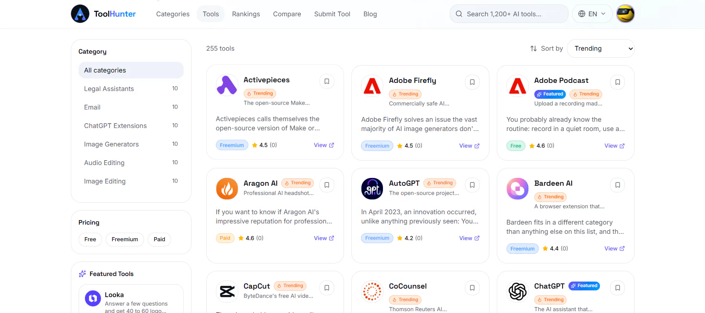Bookmark the Activepieces tool
This screenshot has height=313, width=705.
point(327,81)
